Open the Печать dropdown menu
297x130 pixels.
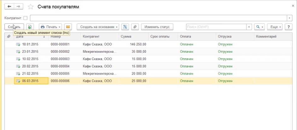[50, 27]
